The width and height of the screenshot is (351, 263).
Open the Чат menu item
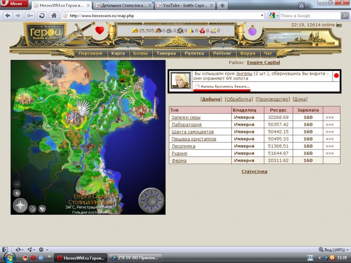[268, 53]
